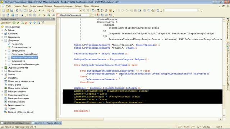This screenshot has width=230, height=129.
Task: Delete object with red X icon
Action: [x=26, y=23]
